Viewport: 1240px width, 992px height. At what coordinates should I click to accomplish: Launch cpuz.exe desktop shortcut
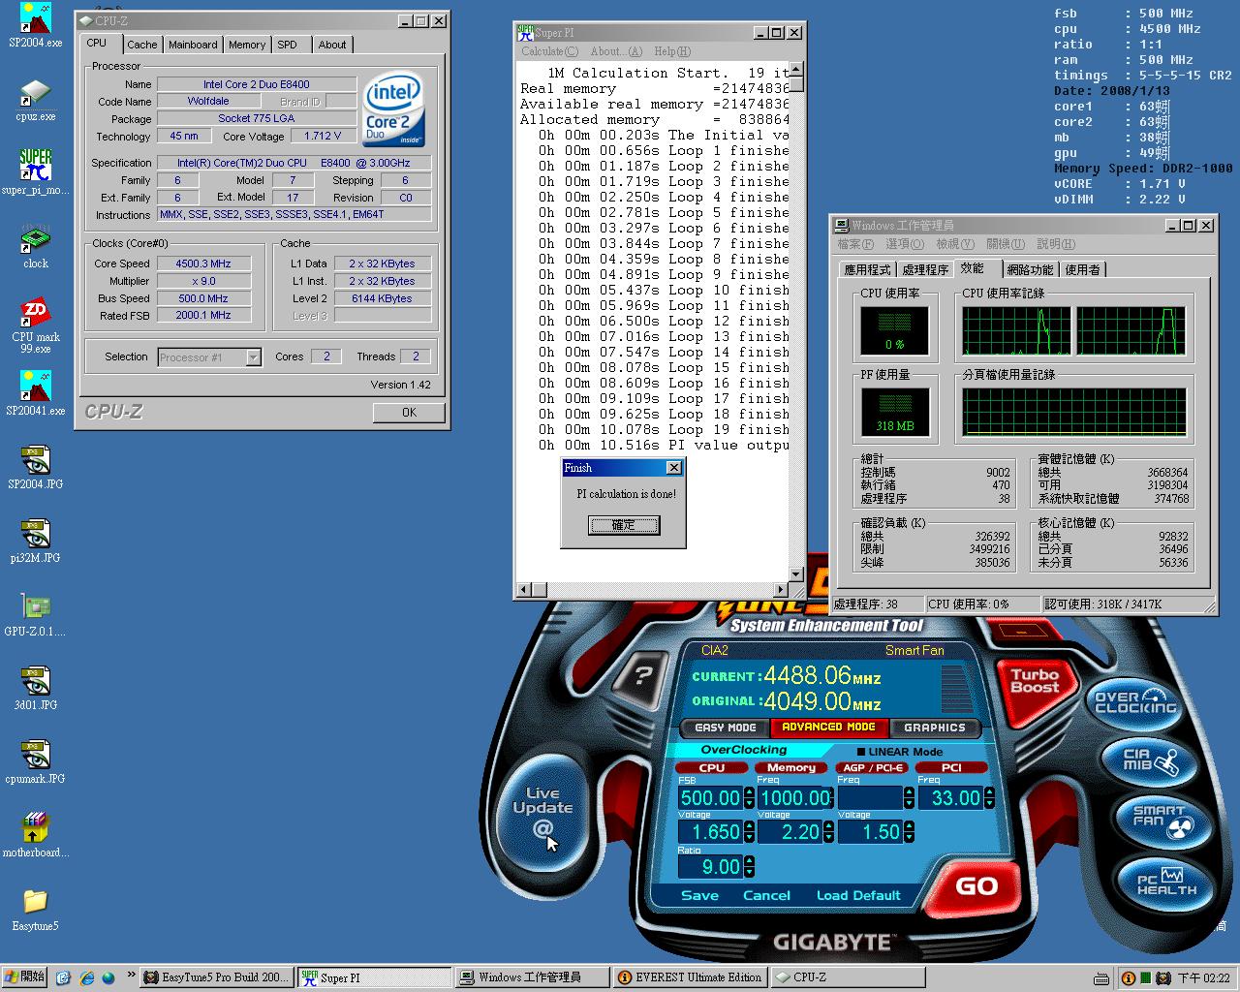pyautogui.click(x=35, y=101)
